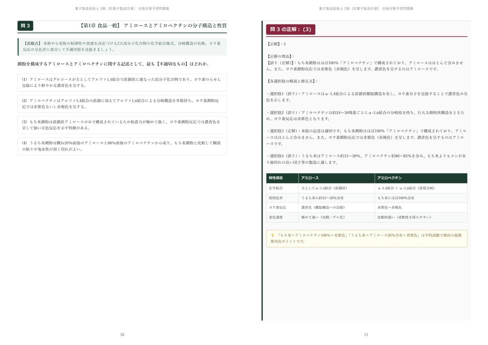Screen dimensions: 488x345
Task: Select answer option (2) about amylopectin branching
Action: pyautogui.click(x=122, y=103)
